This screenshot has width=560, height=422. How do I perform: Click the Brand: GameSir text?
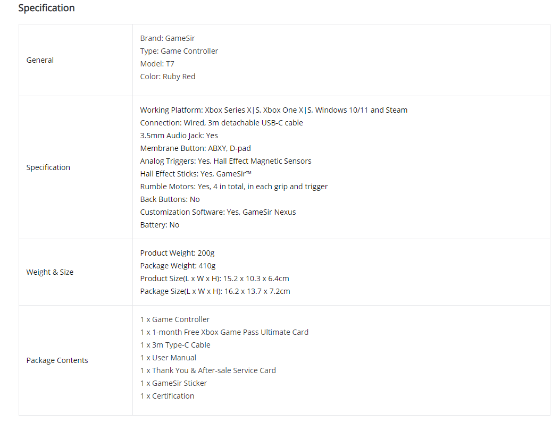[168, 38]
